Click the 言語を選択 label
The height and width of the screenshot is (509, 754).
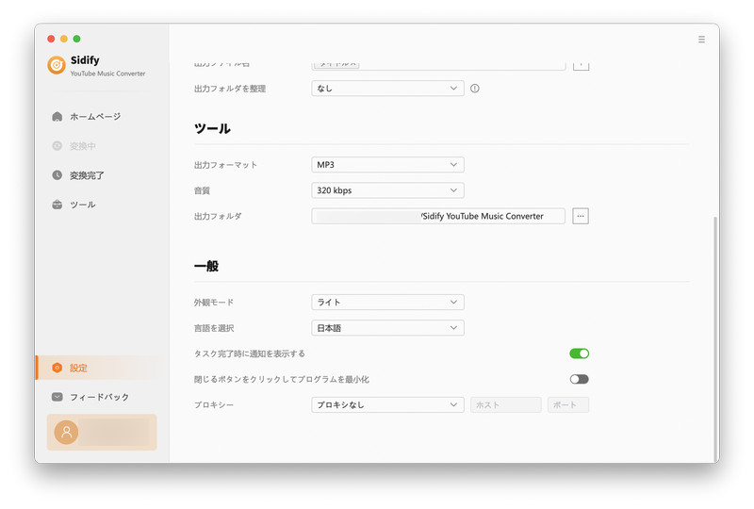[x=214, y=328]
